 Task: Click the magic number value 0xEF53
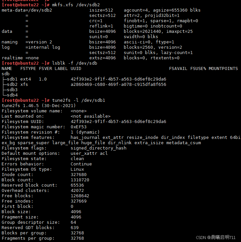[79, 127]
